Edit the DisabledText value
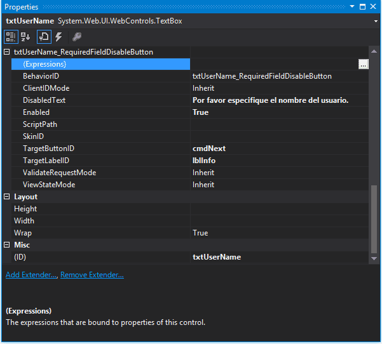Image resolution: width=382 pixels, height=344 pixels. tap(279, 100)
